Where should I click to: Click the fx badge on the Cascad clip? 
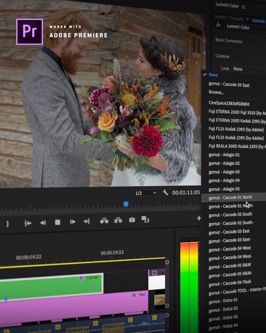(x=81, y=278)
